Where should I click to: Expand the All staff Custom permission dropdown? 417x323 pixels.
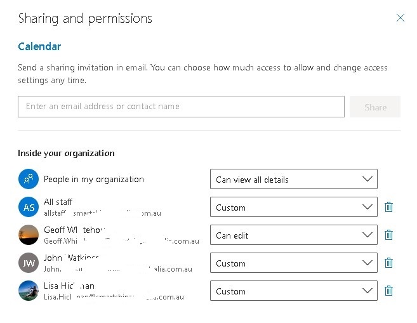(293, 207)
